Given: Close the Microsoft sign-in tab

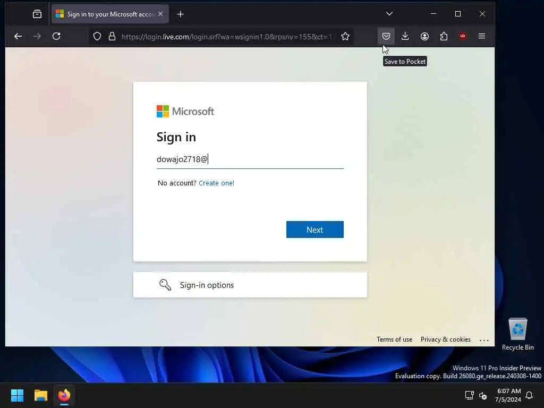Looking at the screenshot, I should 160,14.
